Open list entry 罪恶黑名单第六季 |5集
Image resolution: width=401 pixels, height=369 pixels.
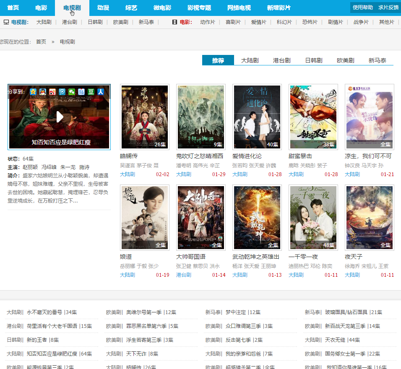[x=152, y=326]
